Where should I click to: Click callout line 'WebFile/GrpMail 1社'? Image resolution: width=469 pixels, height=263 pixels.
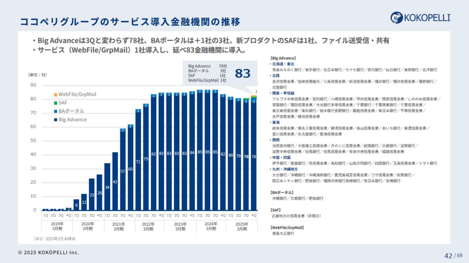point(207,80)
